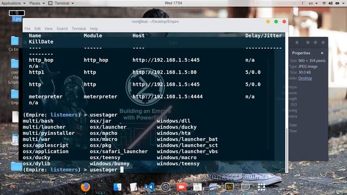Open the hamburger menu in image viewer window
Screen dimensions: 347x195
pos(297,42)
